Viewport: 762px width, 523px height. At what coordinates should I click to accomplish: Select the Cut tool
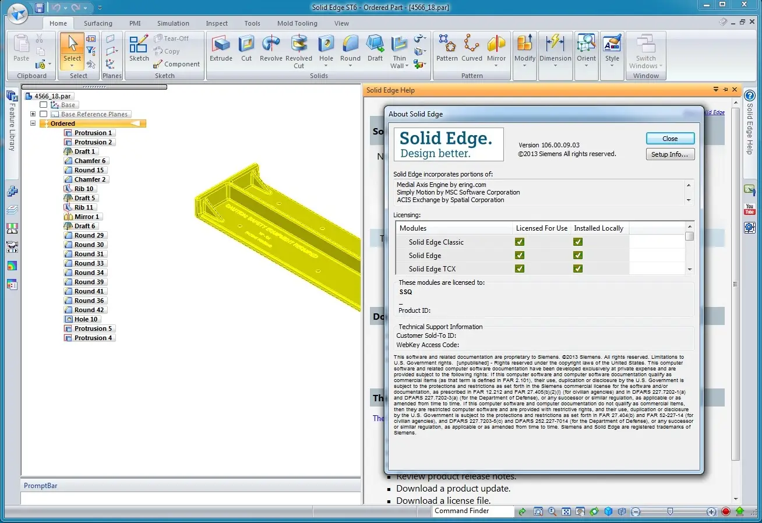246,48
